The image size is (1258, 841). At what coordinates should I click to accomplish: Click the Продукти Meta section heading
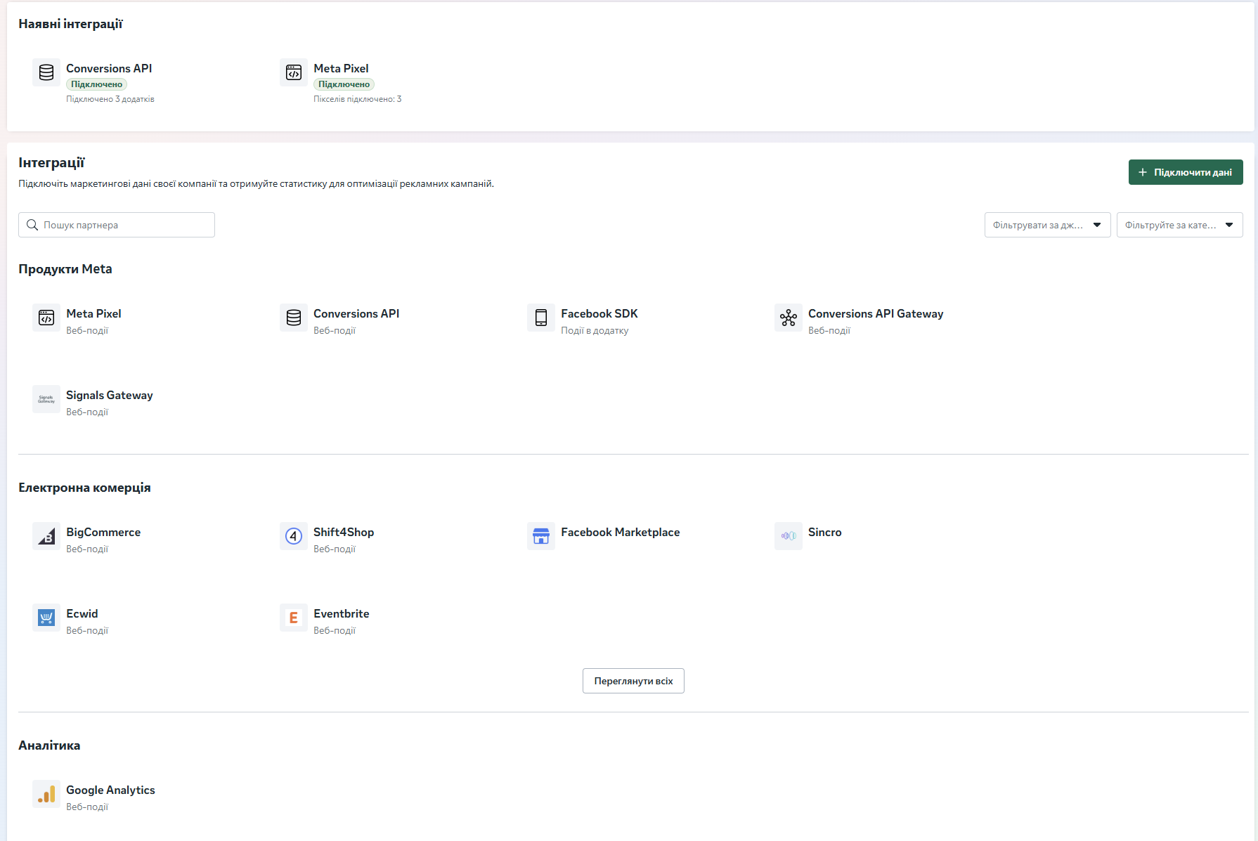tap(65, 269)
